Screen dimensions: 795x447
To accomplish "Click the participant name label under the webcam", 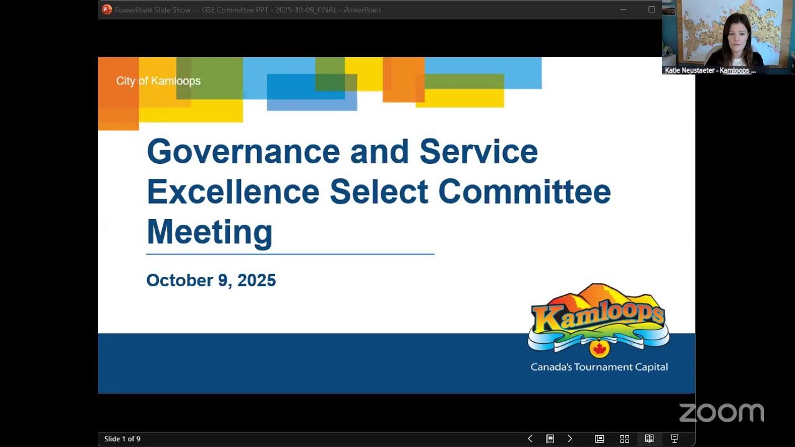I will (709, 70).
